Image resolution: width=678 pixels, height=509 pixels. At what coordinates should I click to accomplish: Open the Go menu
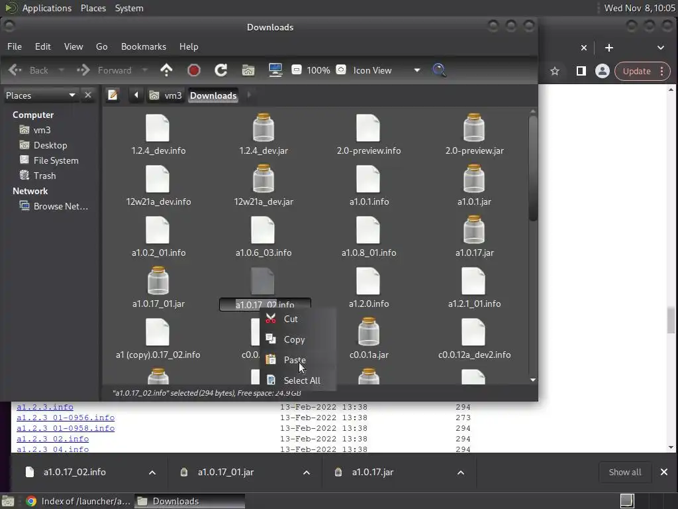click(101, 46)
